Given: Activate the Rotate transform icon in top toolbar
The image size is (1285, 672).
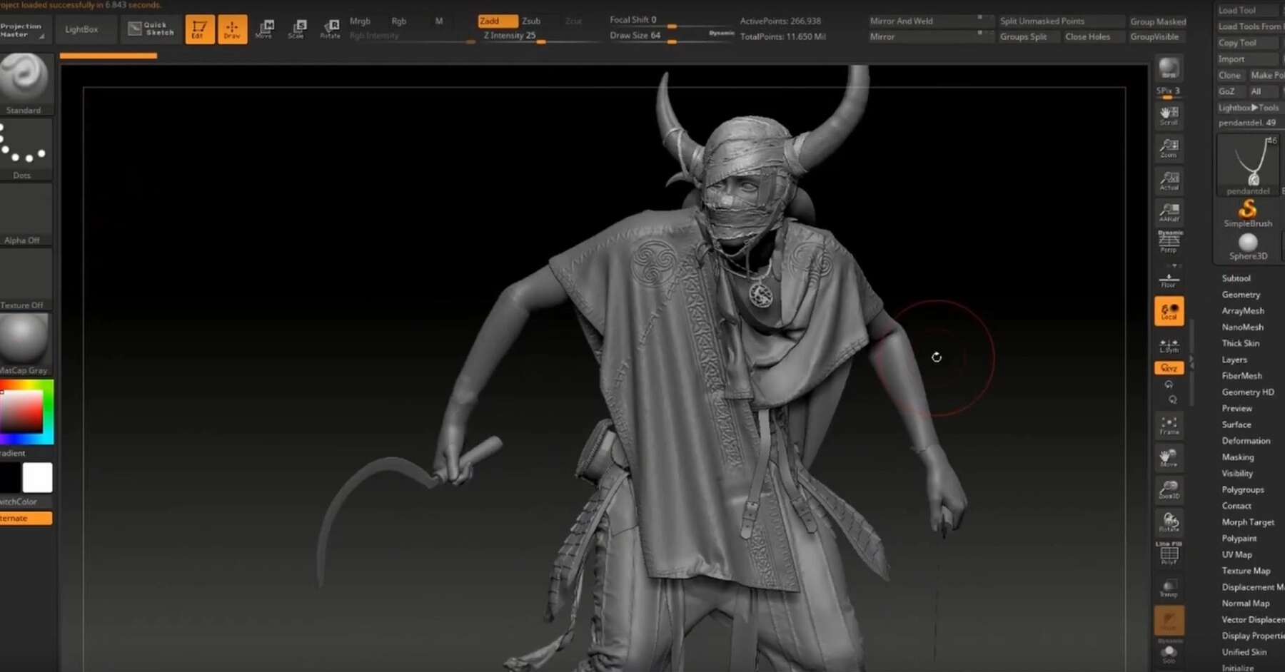Looking at the screenshot, I should [x=330, y=29].
